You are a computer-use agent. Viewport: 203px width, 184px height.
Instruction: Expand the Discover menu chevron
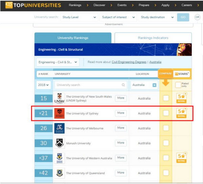pyautogui.click(x=111, y=5)
